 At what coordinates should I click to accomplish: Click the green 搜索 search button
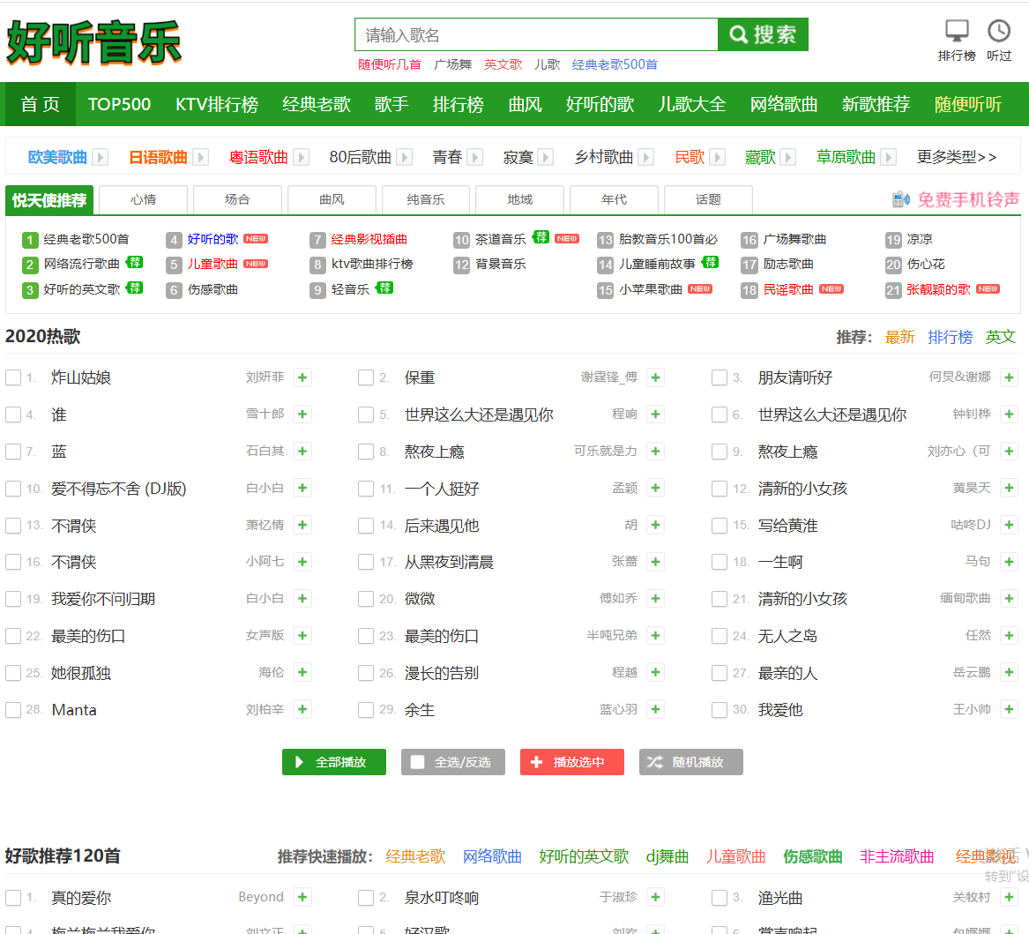(x=763, y=35)
